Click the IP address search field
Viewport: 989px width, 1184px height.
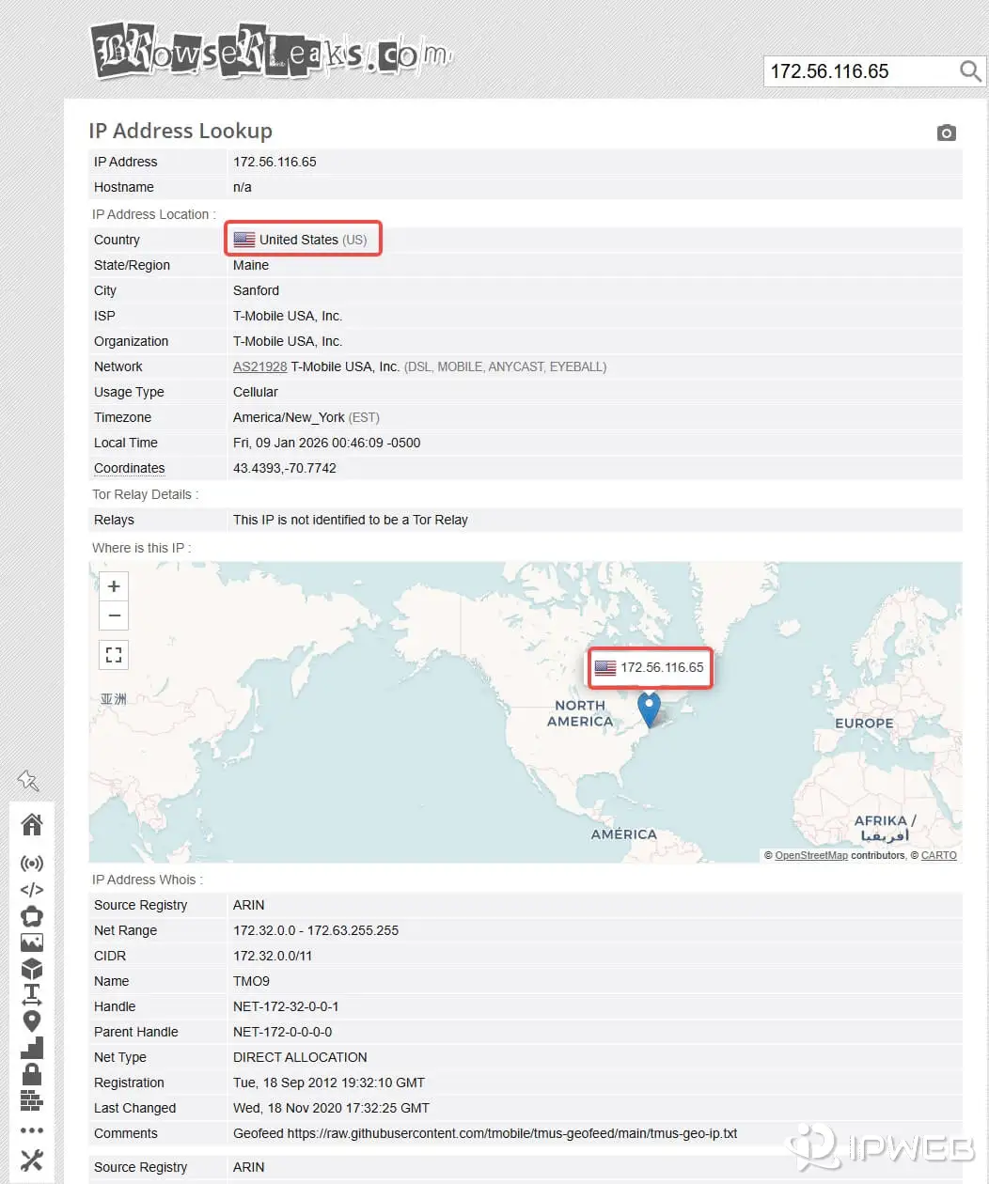(857, 71)
